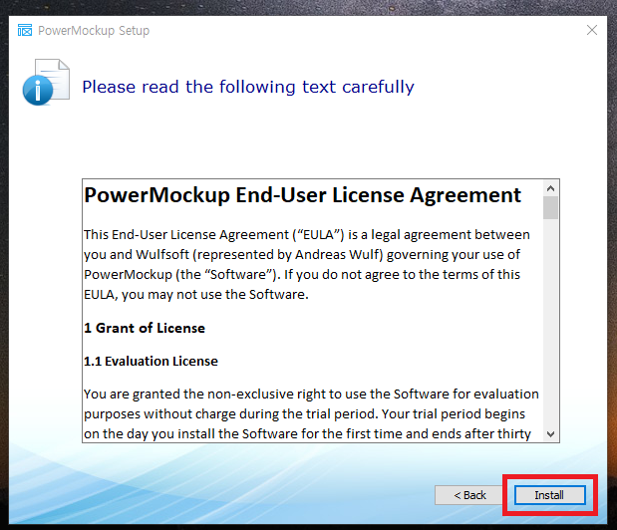Click the "PowerMockup Setup" title text
Image resolution: width=617 pixels, height=530 pixels.
94,30
